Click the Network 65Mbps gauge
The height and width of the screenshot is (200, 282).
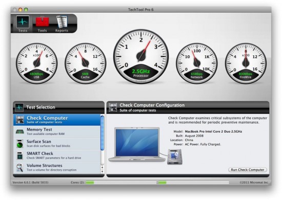click(197, 63)
